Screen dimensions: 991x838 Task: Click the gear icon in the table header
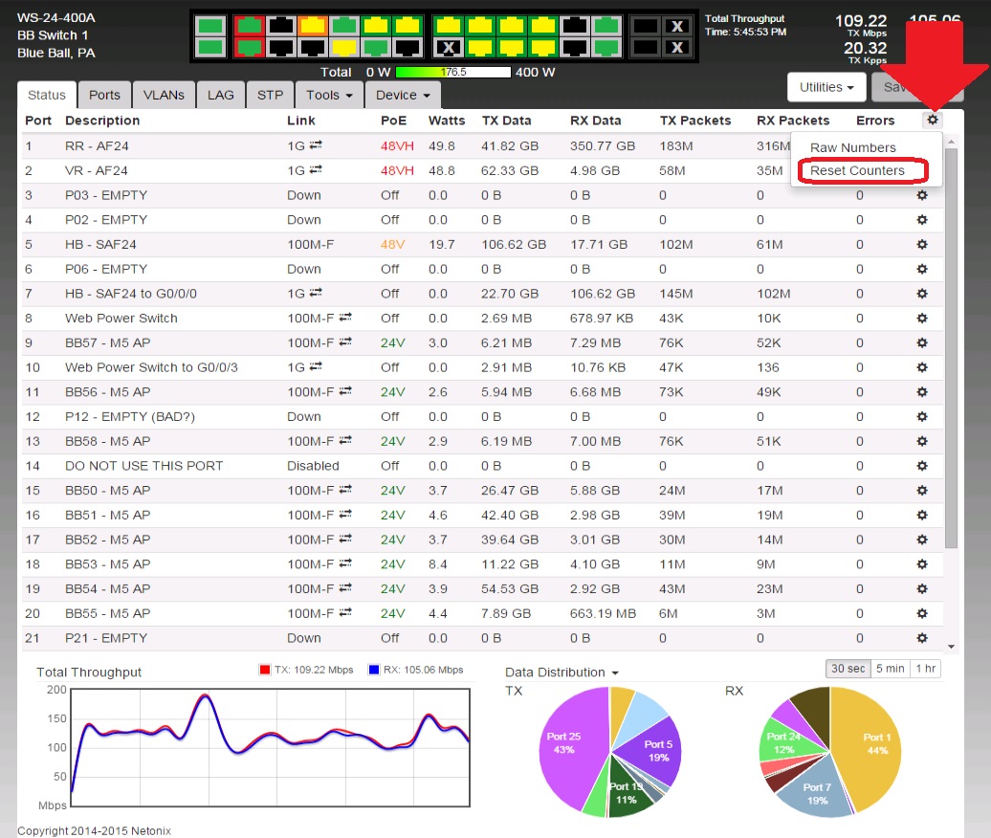(x=933, y=121)
